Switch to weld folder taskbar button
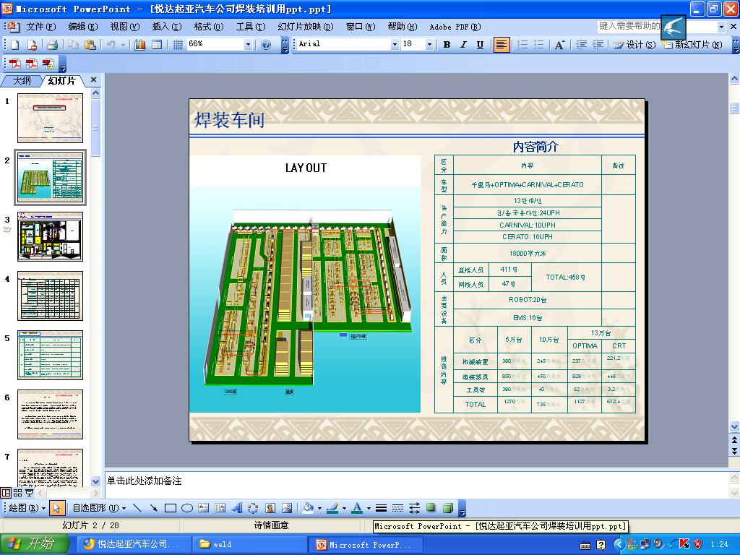740x555 pixels. point(249,544)
